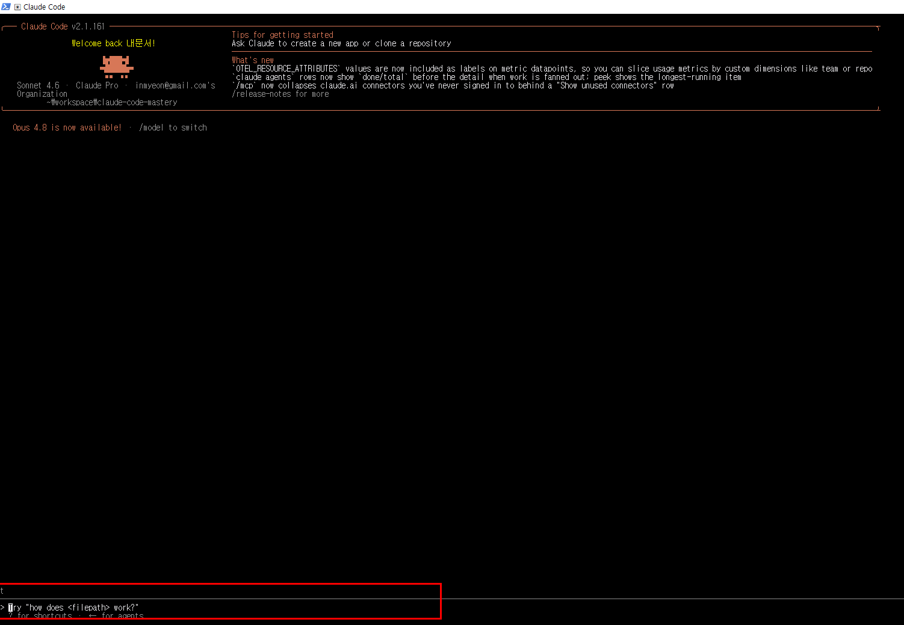Click the "What's new" heading
904x625 pixels.
click(253, 60)
